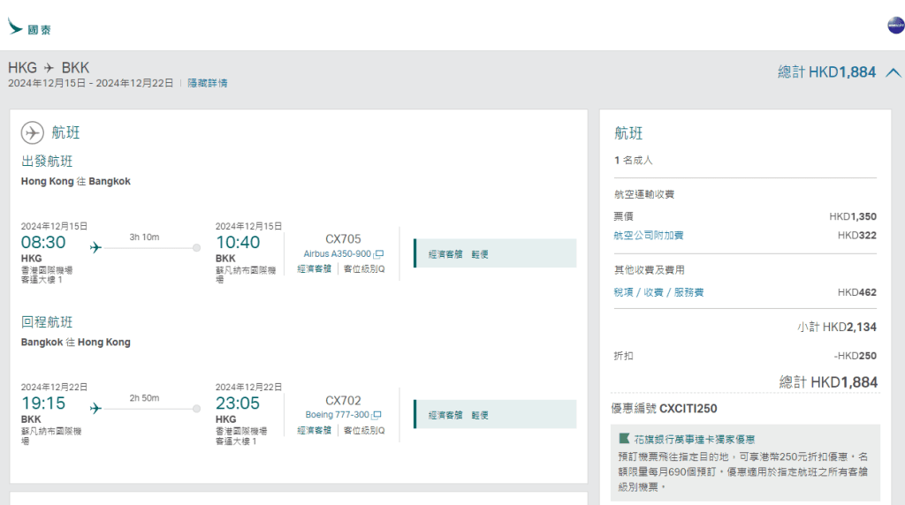
Task: Click the Cathay Pacific logo
Action: click(x=29, y=28)
